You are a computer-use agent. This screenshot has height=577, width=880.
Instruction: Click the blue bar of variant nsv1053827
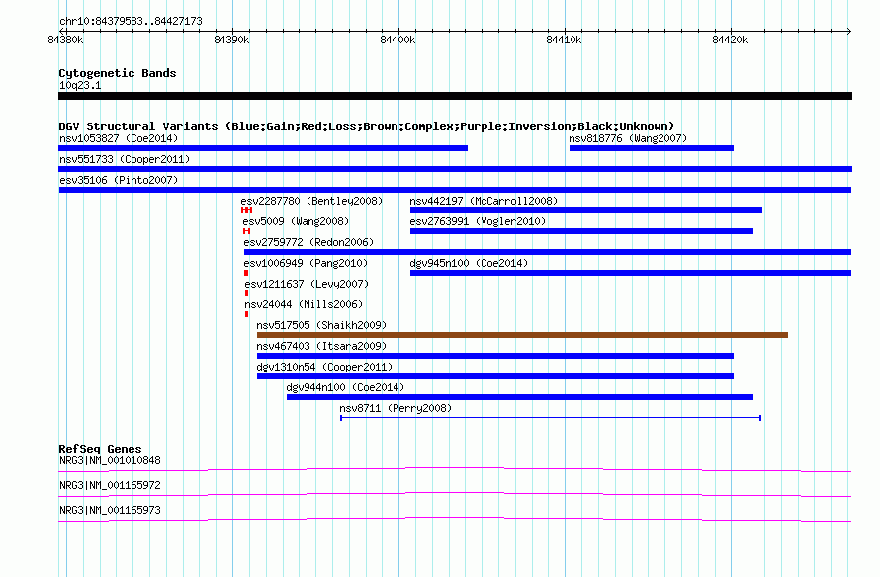[263, 148]
